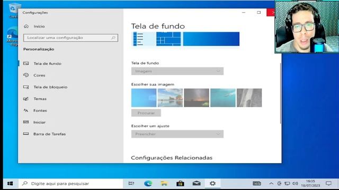
Task: Expand the Tela de fundo Imagem dropdown
Action: coord(177,71)
